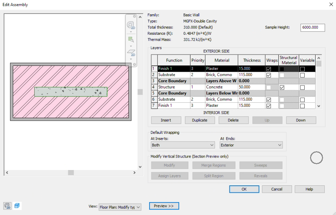336x215 pixels.
Task: Toggle Structural Material checkbox for Concrete row
Action: pyautogui.click(x=282, y=87)
